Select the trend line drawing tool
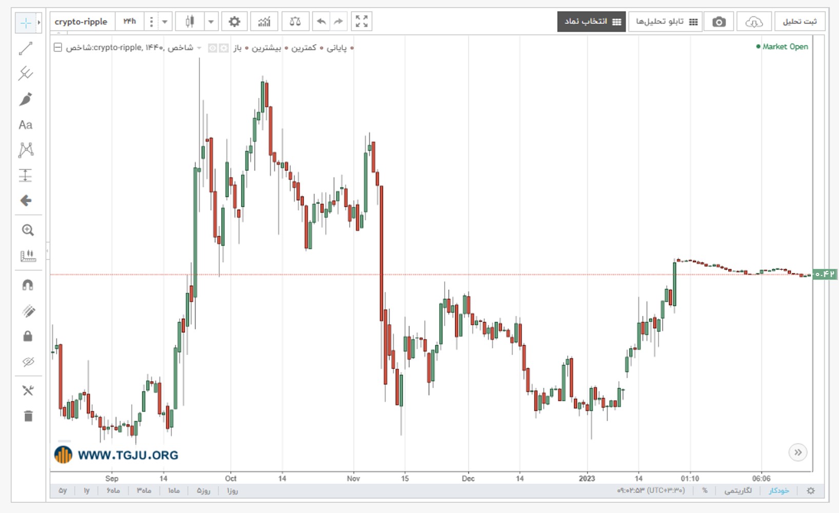This screenshot has width=839, height=513. coord(26,48)
